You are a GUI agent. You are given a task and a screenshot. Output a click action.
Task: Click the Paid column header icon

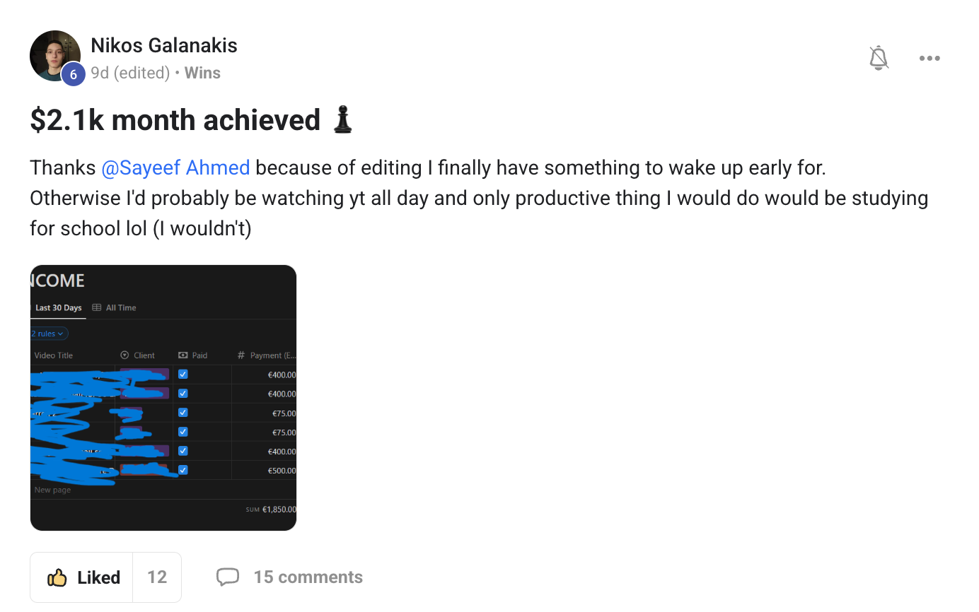(x=183, y=355)
